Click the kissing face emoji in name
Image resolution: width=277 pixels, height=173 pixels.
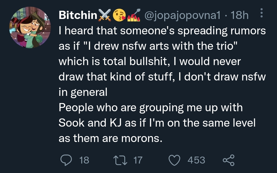[119, 15]
